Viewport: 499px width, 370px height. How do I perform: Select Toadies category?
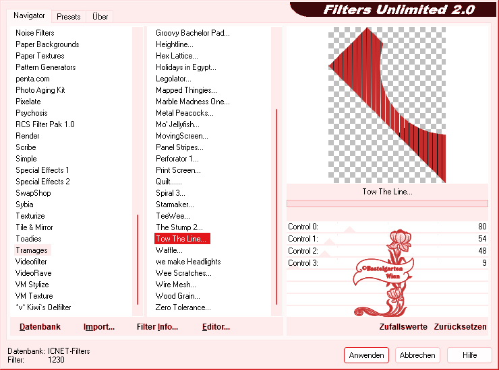(x=28, y=239)
